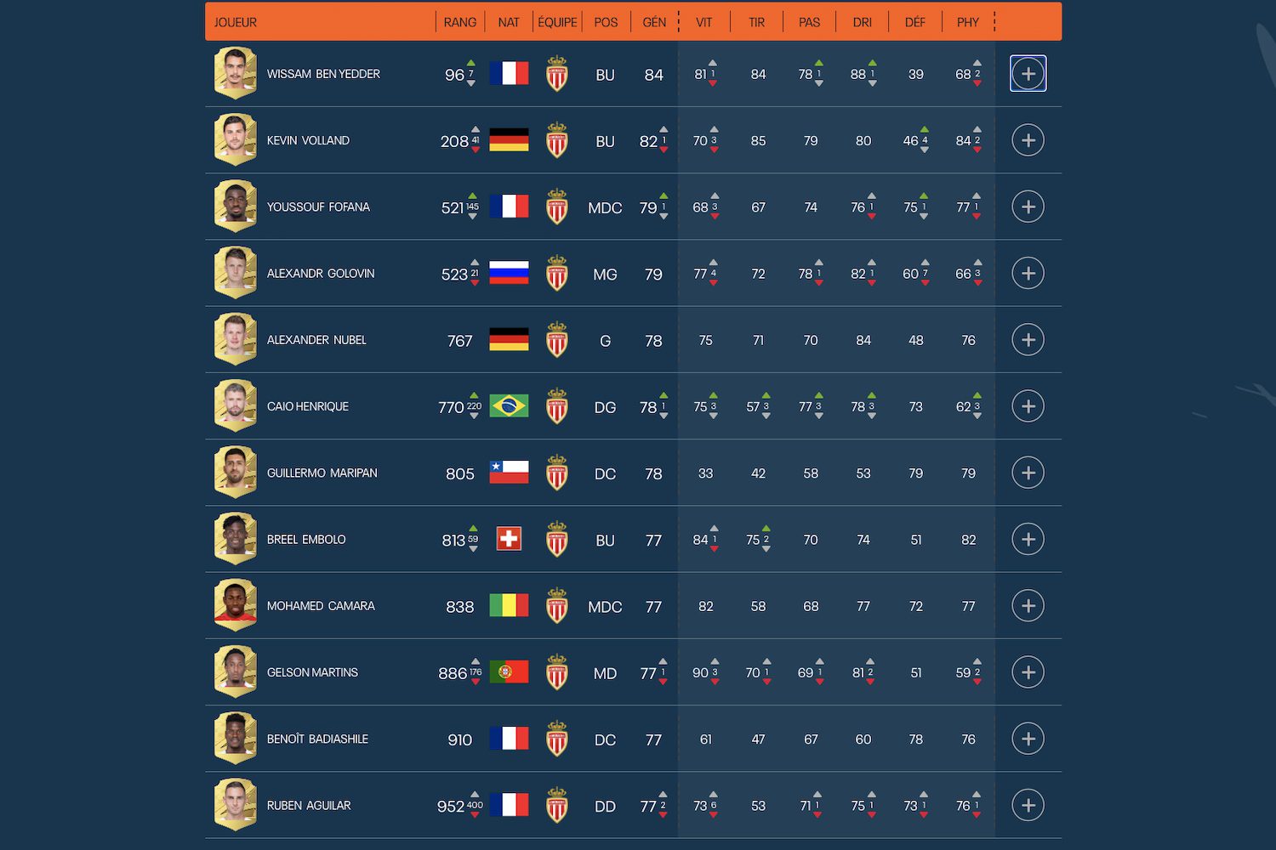1276x850 pixels.
Task: Click the Mali flag for Mohamed Camara
Action: tap(509, 606)
